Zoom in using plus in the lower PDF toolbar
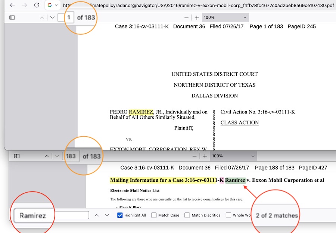 pyautogui.click(x=205, y=156)
